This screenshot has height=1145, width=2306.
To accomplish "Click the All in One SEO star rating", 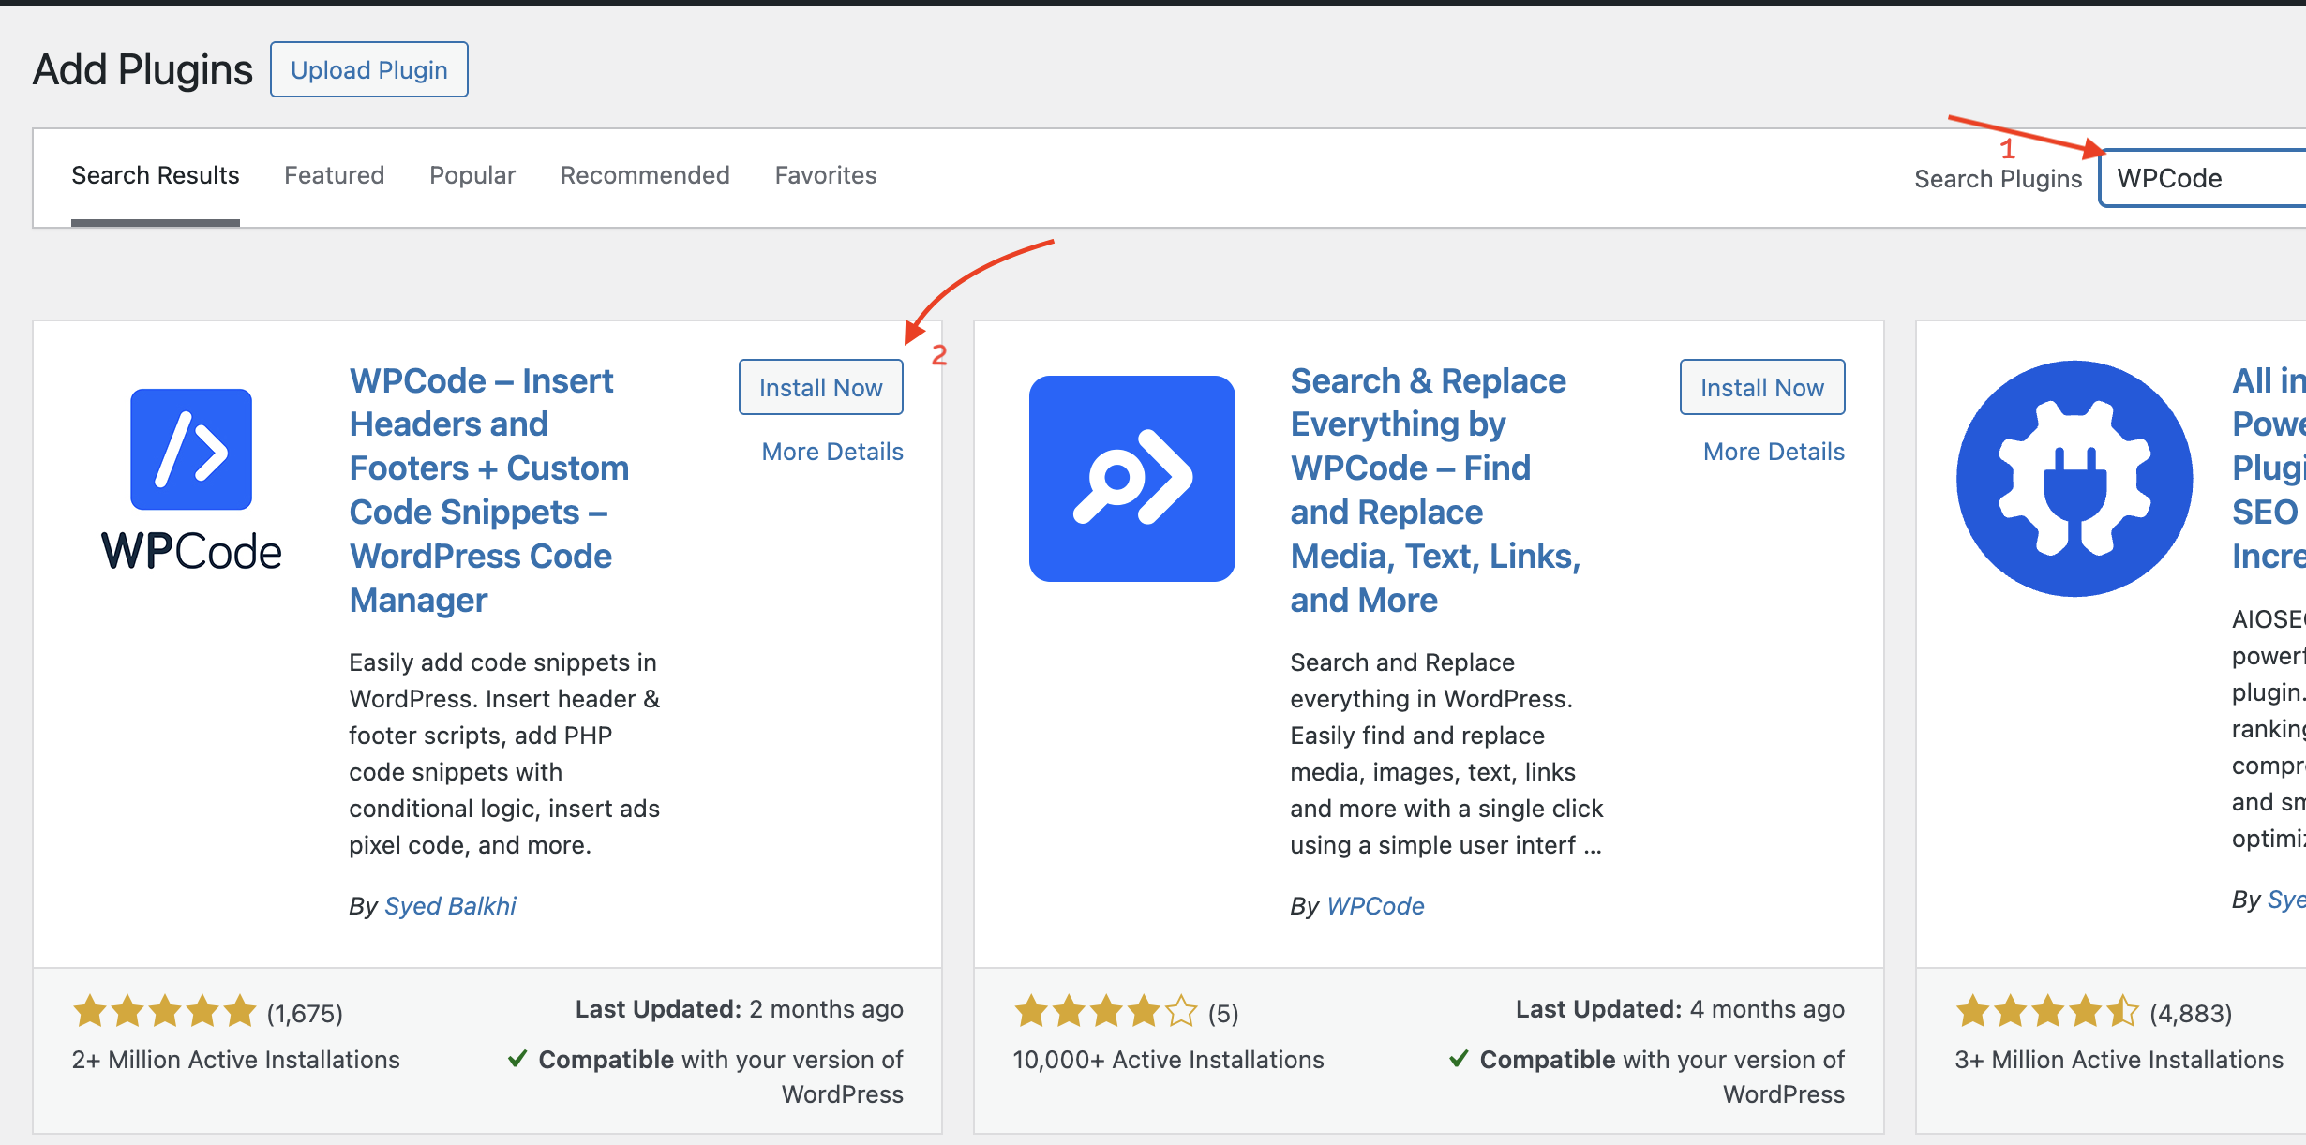I will (x=2046, y=1012).
